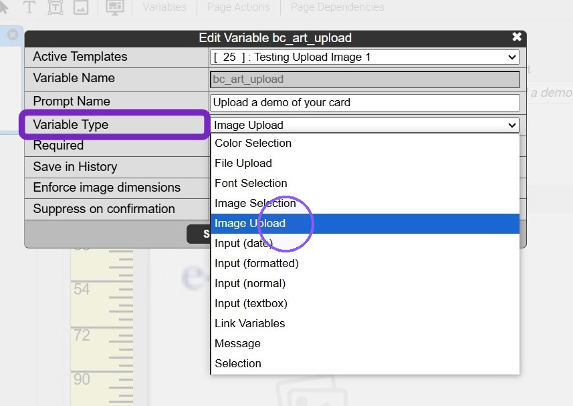Open the Variables tab
Viewport: 573px width, 406px height.
[x=164, y=7]
